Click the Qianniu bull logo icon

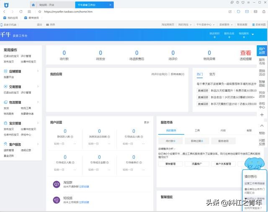6,5
